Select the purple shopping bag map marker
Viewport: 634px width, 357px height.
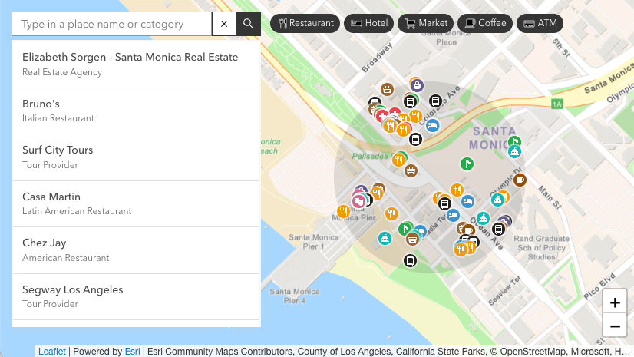coord(417,85)
